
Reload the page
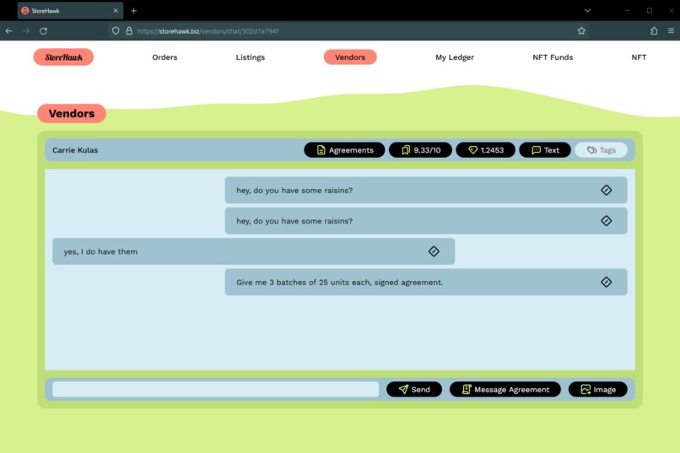(x=43, y=30)
